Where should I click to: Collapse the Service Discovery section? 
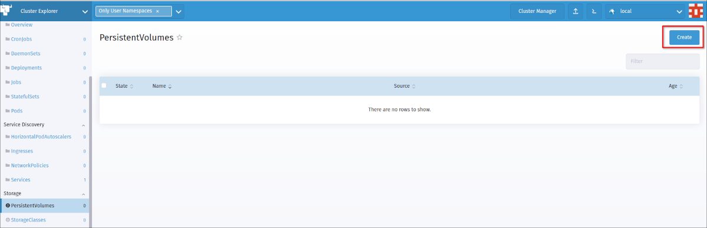(83, 125)
